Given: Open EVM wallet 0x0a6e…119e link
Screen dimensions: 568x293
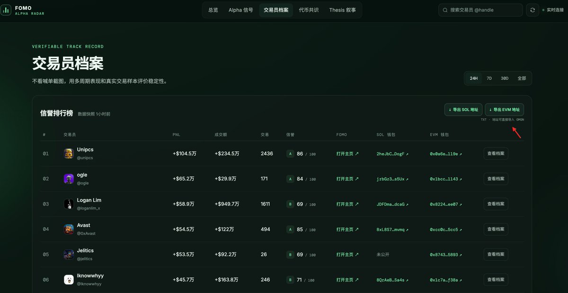Looking at the screenshot, I should pyautogui.click(x=446, y=154).
